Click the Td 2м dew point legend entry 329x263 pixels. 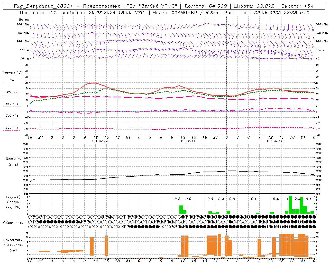point(12,92)
